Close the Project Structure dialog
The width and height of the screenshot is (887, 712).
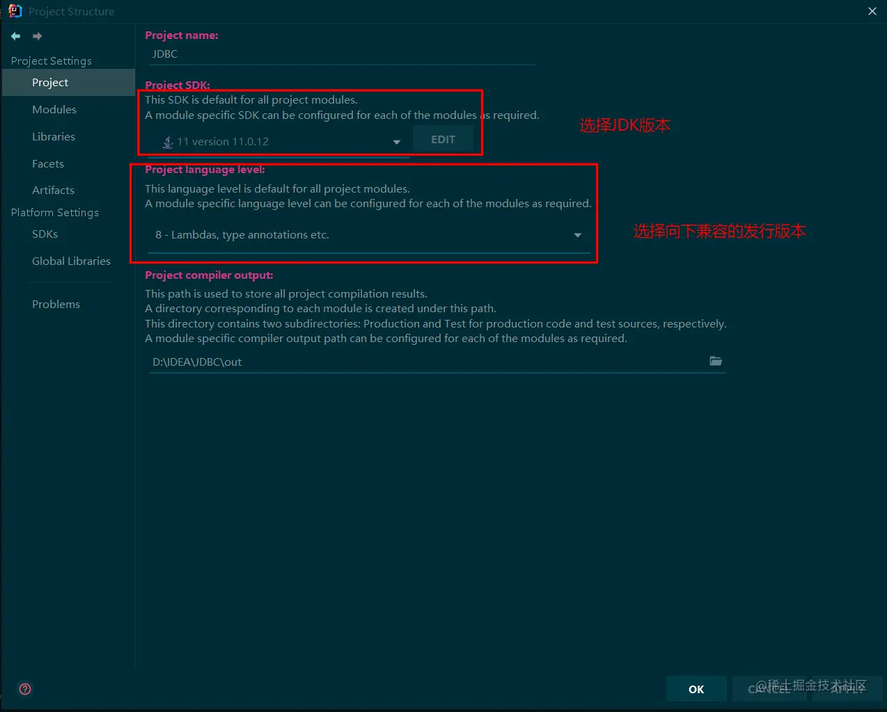point(872,11)
